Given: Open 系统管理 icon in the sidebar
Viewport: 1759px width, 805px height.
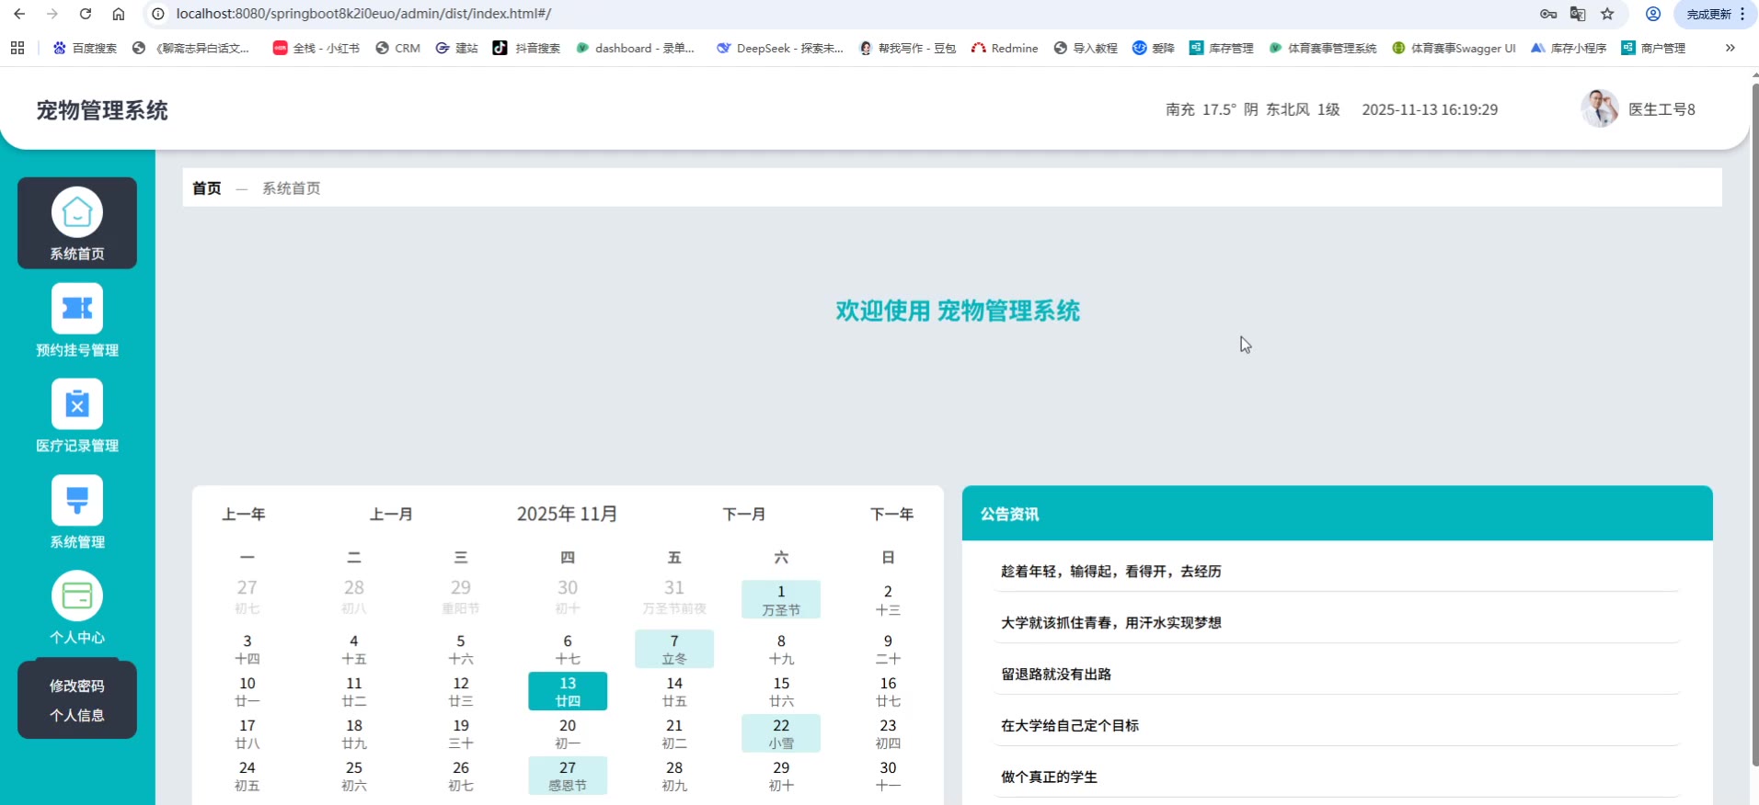Looking at the screenshot, I should [x=77, y=501].
